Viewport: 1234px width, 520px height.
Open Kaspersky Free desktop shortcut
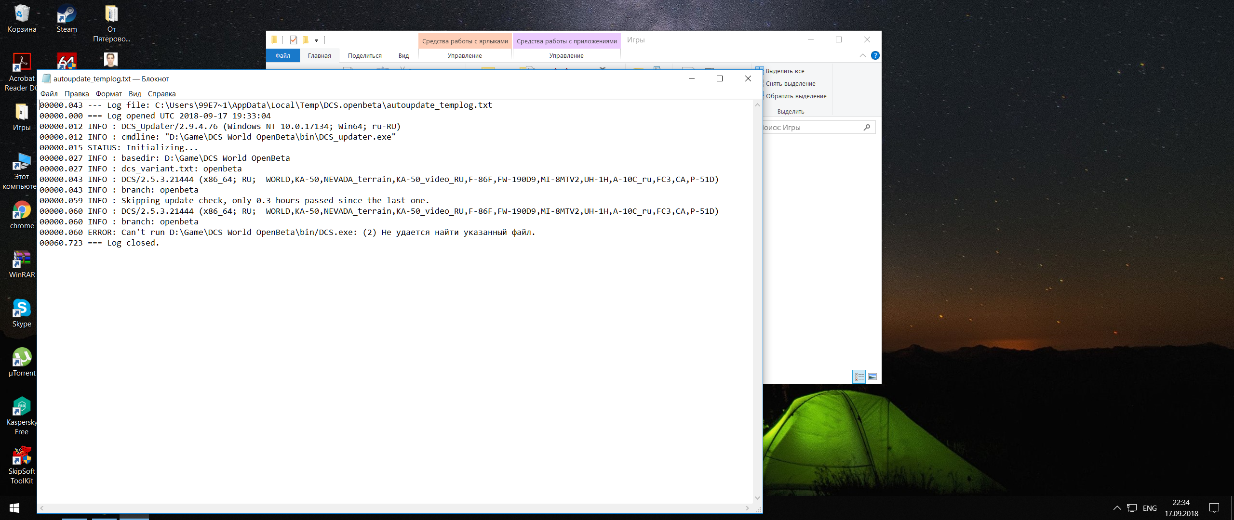click(22, 416)
